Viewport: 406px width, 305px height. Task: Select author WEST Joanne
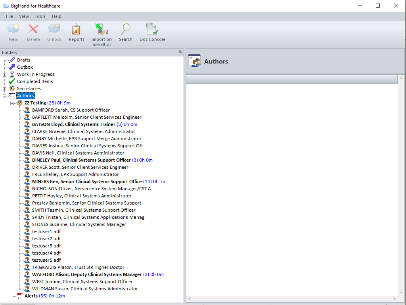[82, 282]
